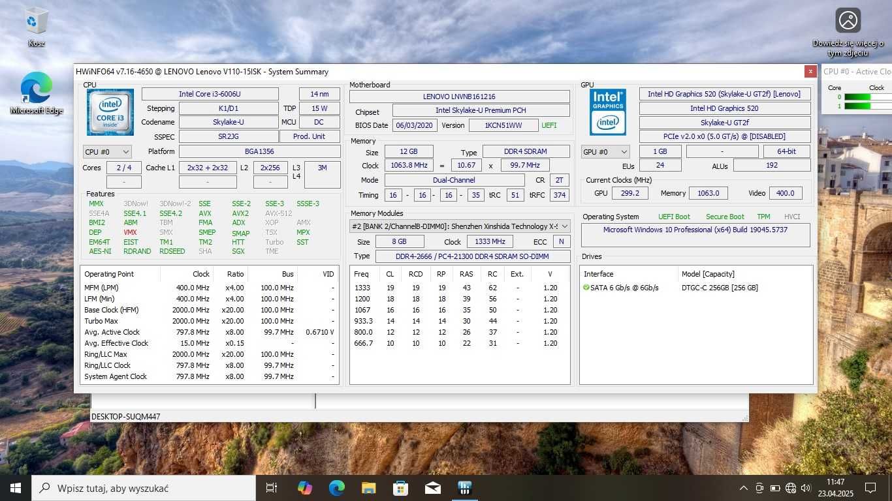892x501 pixels.
Task: Click 'Intel Skylake-U Premium PCH' chipset field
Action: coord(481,110)
